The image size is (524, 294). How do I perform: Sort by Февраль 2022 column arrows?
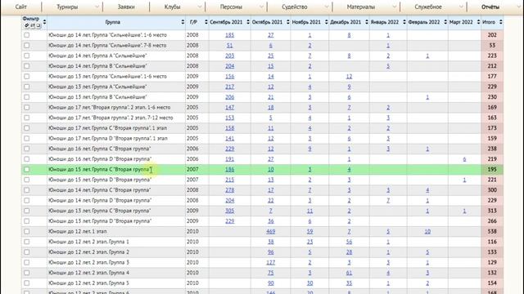445,22
